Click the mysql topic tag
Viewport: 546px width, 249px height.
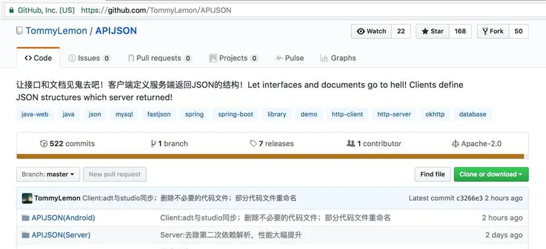pyautogui.click(x=125, y=114)
